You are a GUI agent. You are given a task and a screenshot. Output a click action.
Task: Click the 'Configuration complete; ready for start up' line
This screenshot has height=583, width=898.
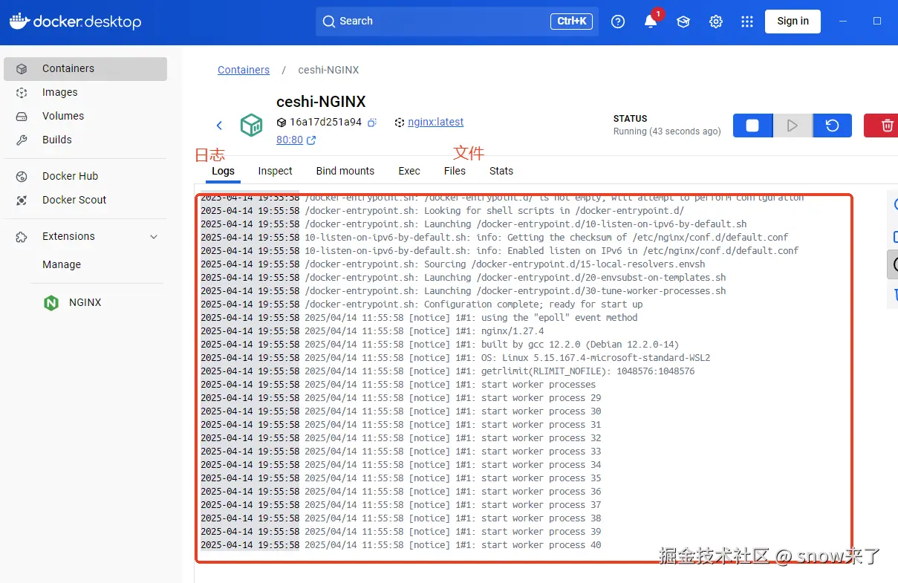(422, 304)
